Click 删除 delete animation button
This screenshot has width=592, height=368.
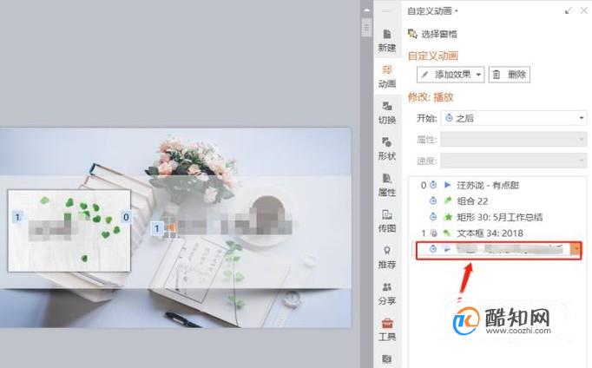click(510, 75)
